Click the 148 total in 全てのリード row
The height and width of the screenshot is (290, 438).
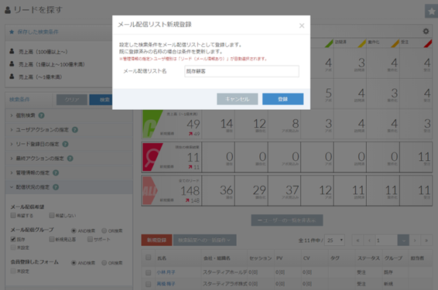click(x=190, y=191)
